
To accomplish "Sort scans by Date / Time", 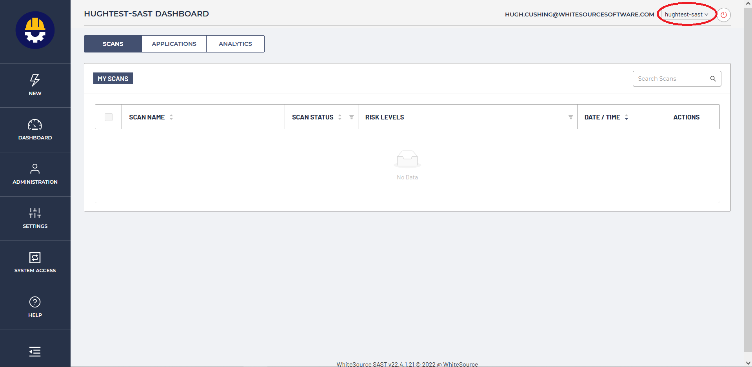I will click(627, 117).
